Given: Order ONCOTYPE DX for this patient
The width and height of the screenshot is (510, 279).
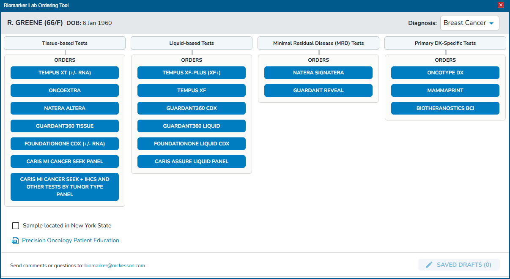Looking at the screenshot, I should tap(445, 72).
